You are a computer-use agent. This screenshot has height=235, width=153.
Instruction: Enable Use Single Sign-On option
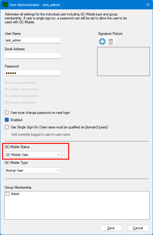7,127
